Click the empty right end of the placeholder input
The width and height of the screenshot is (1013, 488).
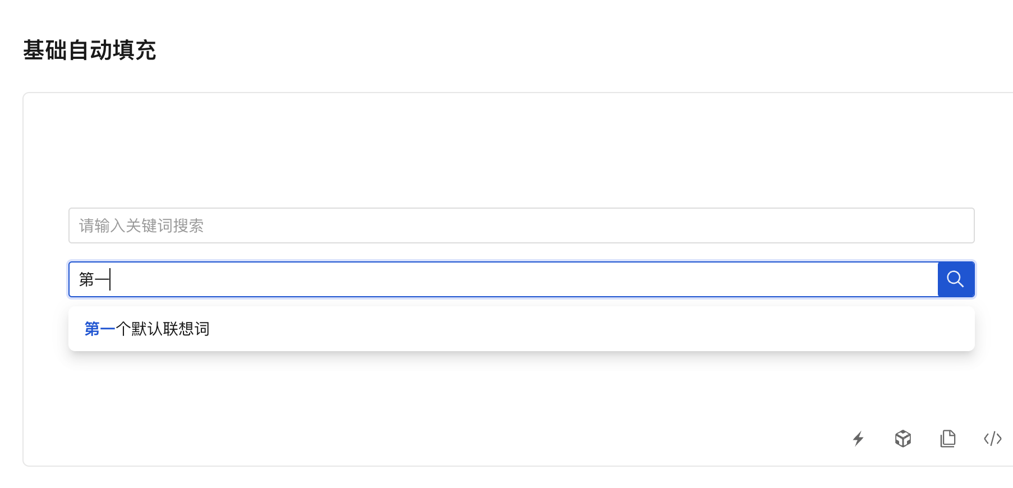[841, 225]
